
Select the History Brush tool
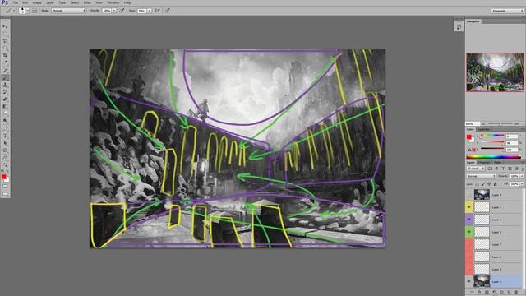coord(5,92)
